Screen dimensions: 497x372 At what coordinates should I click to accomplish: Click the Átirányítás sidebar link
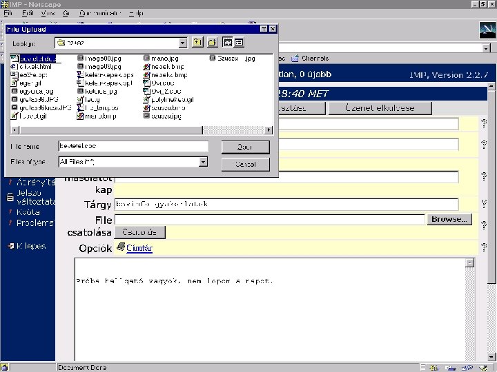(35, 182)
